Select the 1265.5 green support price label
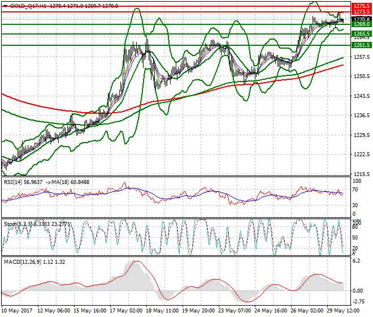Screen dimensions: 373x317 point(361,34)
